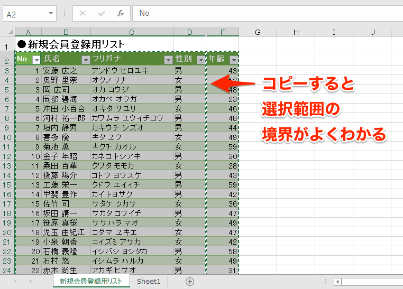
Task: Click the cell 笹原 真桜
Action: coord(66,222)
